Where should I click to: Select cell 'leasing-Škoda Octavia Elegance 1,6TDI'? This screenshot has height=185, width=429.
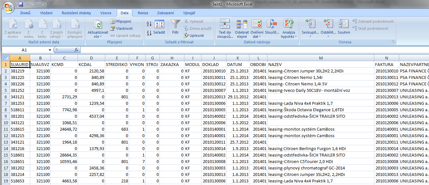point(321,110)
